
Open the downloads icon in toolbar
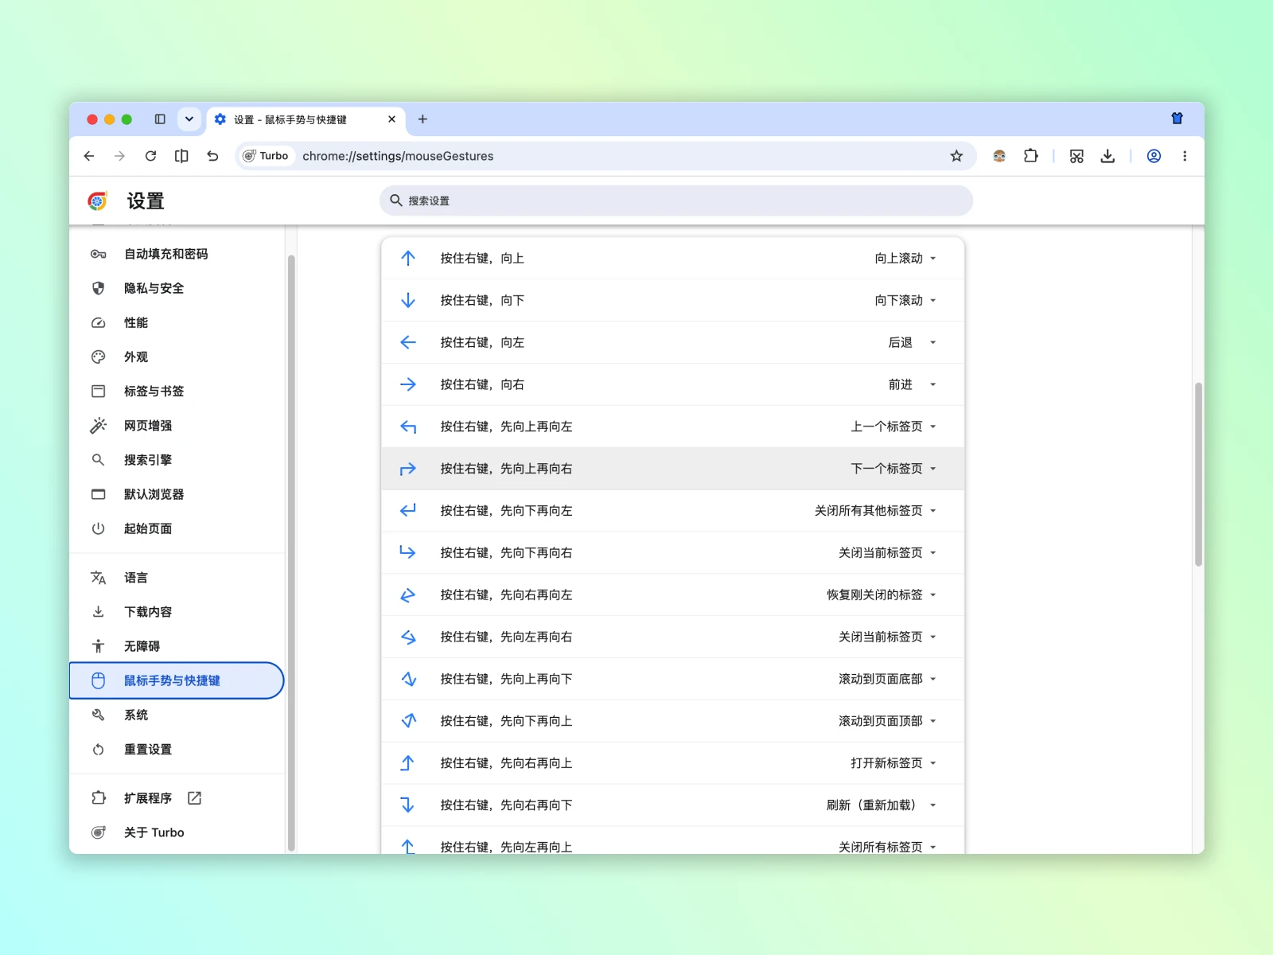tap(1108, 156)
